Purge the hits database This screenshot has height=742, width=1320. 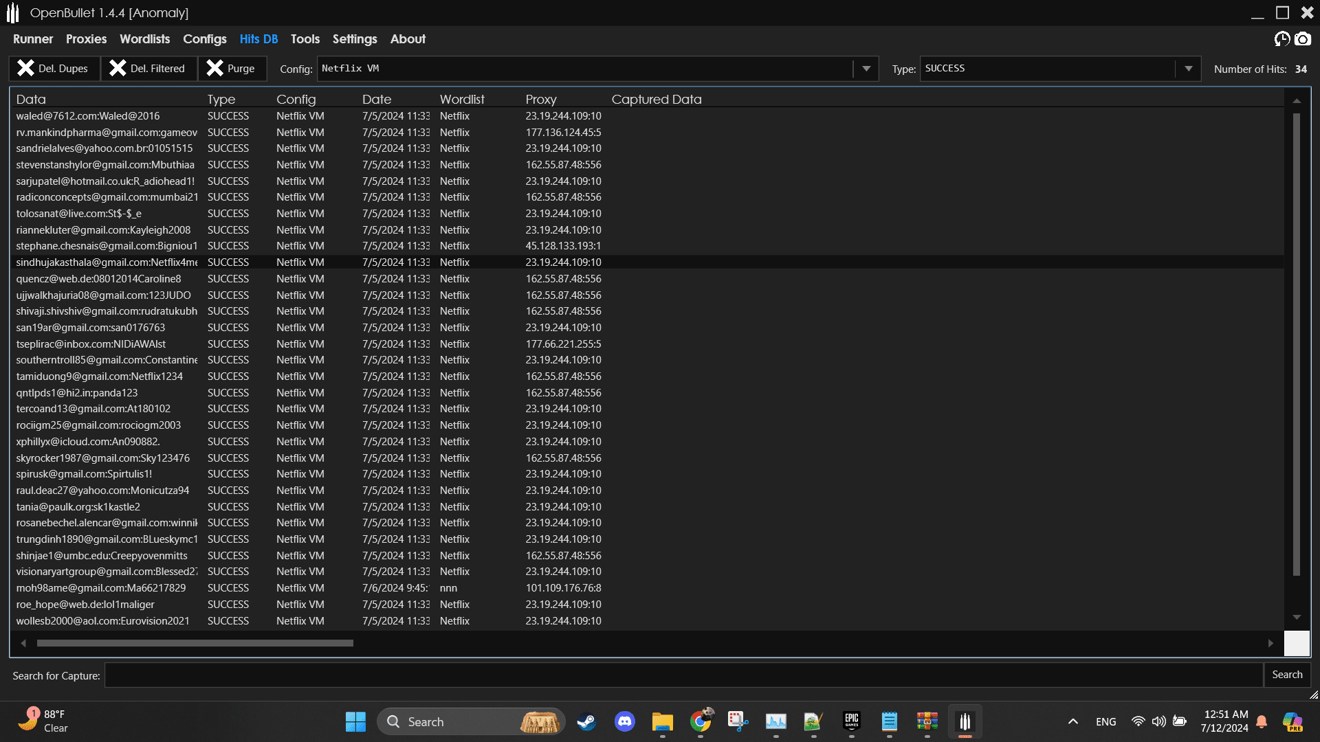pyautogui.click(x=232, y=69)
